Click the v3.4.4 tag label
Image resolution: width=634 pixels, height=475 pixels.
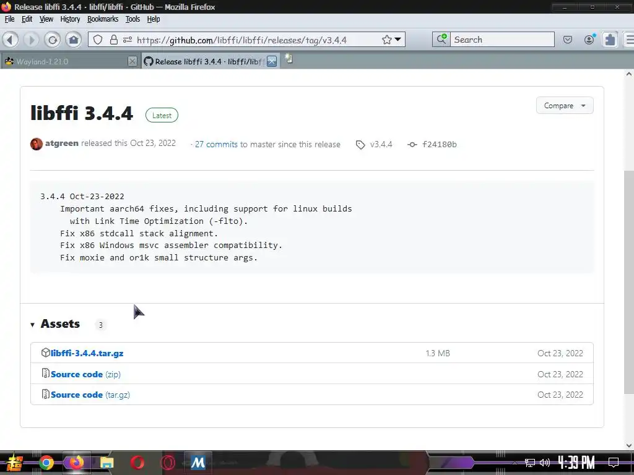(381, 144)
